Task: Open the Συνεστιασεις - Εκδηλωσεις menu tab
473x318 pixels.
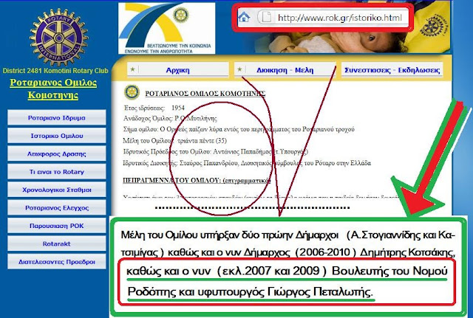Action: point(392,70)
